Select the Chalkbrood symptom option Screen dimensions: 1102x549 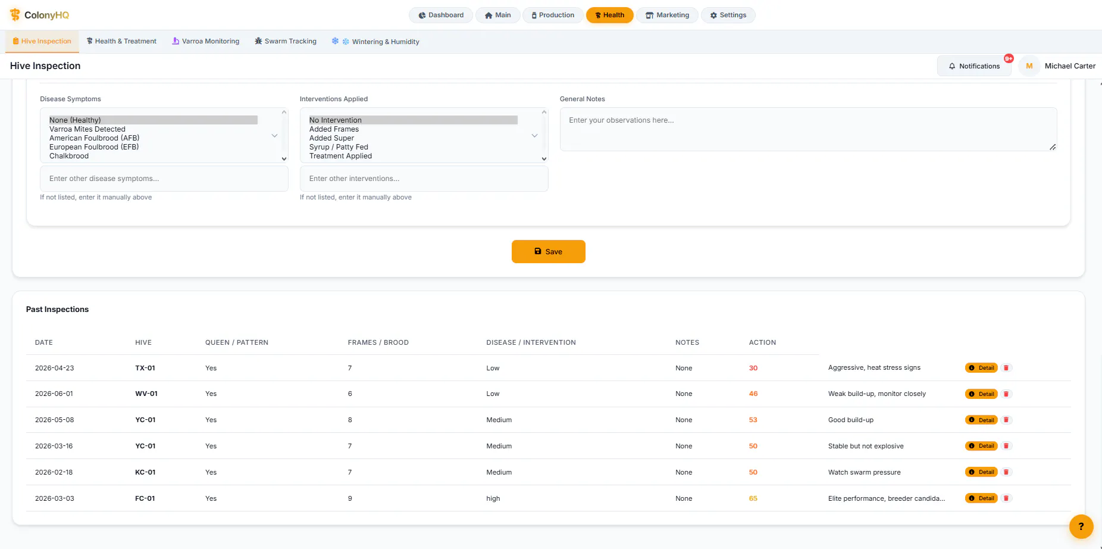[154, 156]
